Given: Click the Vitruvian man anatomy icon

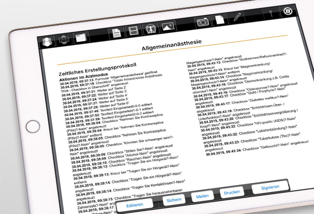Looking at the screenshot, I should point(151,28).
